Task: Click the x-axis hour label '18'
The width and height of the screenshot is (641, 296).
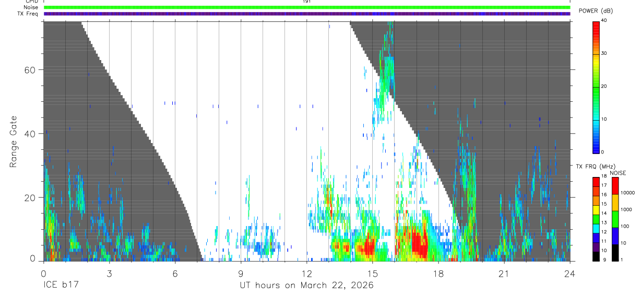Action: 438,274
